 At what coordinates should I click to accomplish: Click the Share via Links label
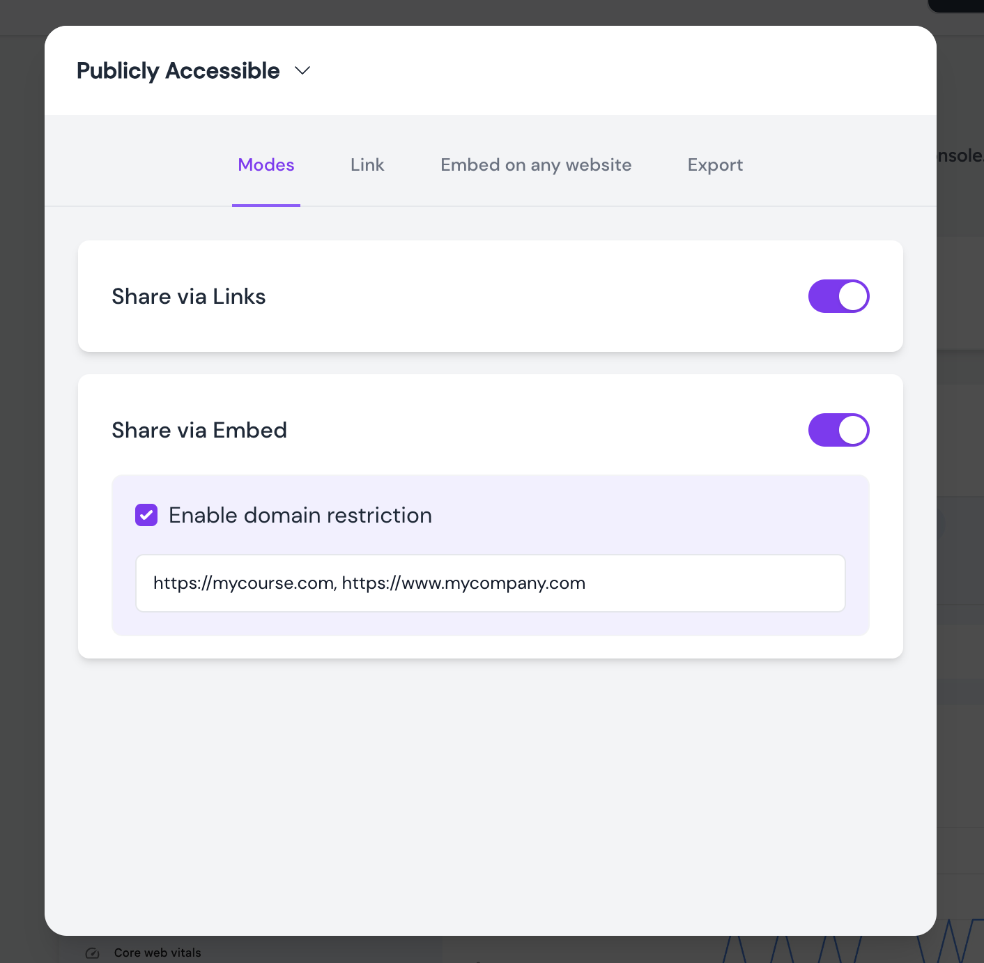pos(189,296)
